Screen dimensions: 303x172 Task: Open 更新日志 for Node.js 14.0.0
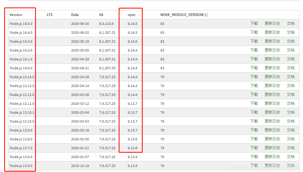[x=272, y=68]
